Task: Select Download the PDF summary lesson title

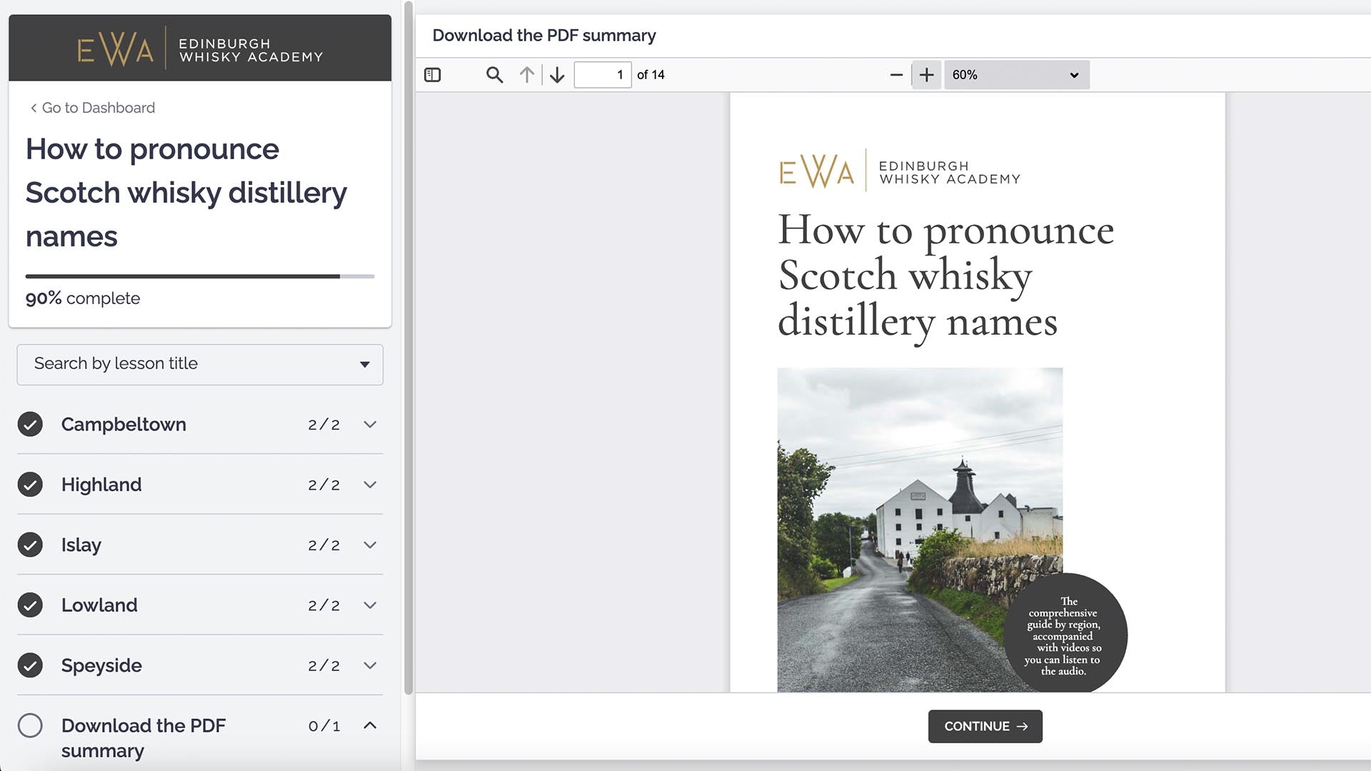Action: tap(144, 737)
